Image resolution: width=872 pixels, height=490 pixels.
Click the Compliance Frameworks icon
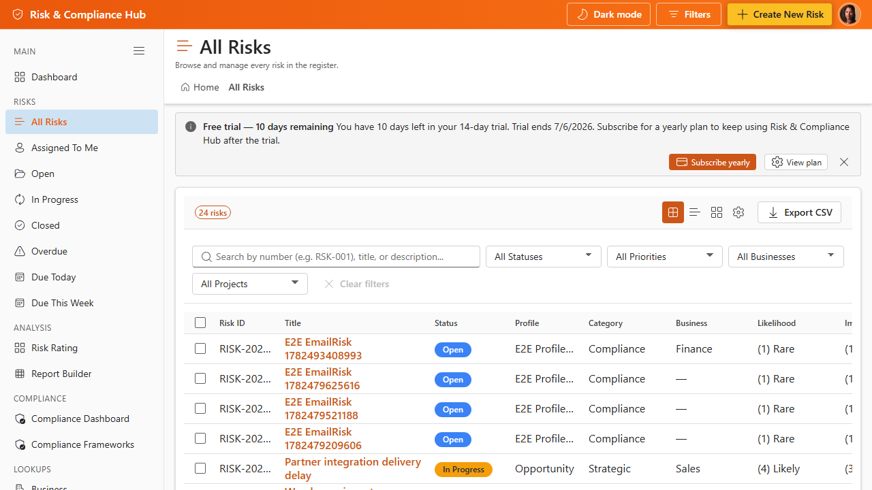[x=20, y=444]
